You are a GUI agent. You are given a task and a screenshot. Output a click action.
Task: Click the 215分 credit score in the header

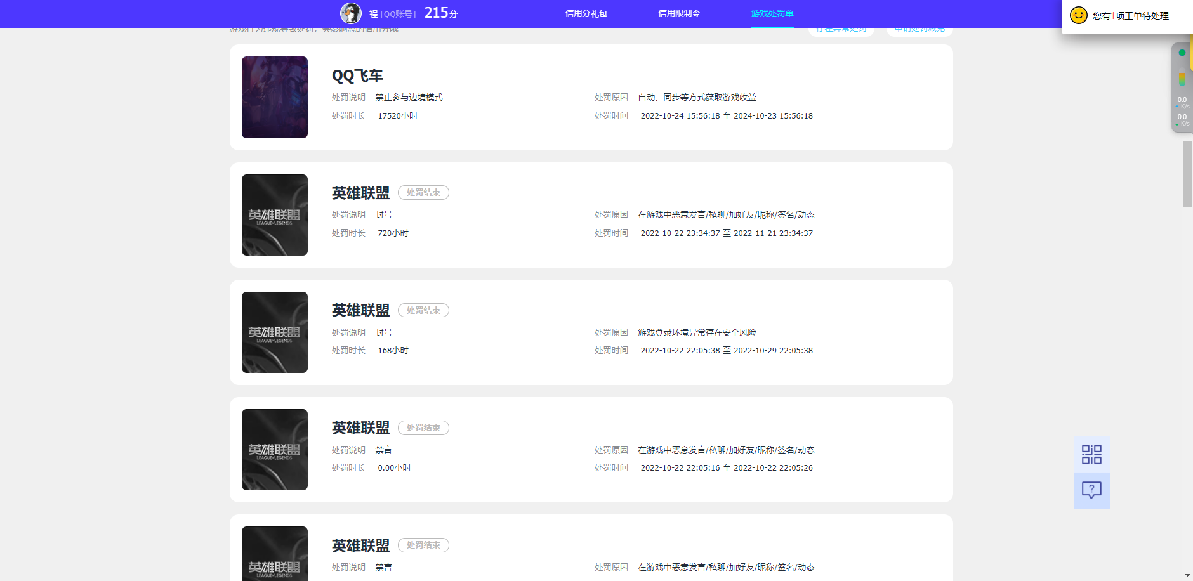coord(441,13)
